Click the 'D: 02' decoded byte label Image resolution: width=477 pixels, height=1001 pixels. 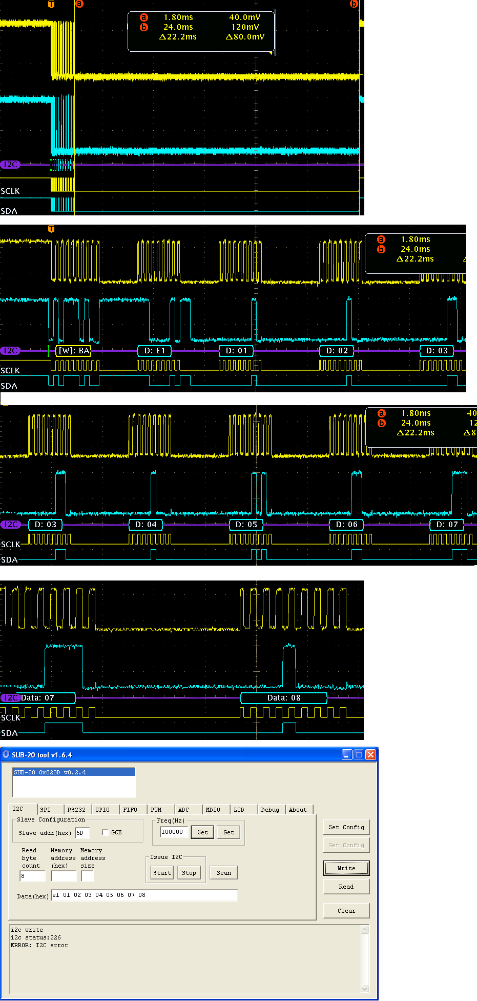click(337, 351)
